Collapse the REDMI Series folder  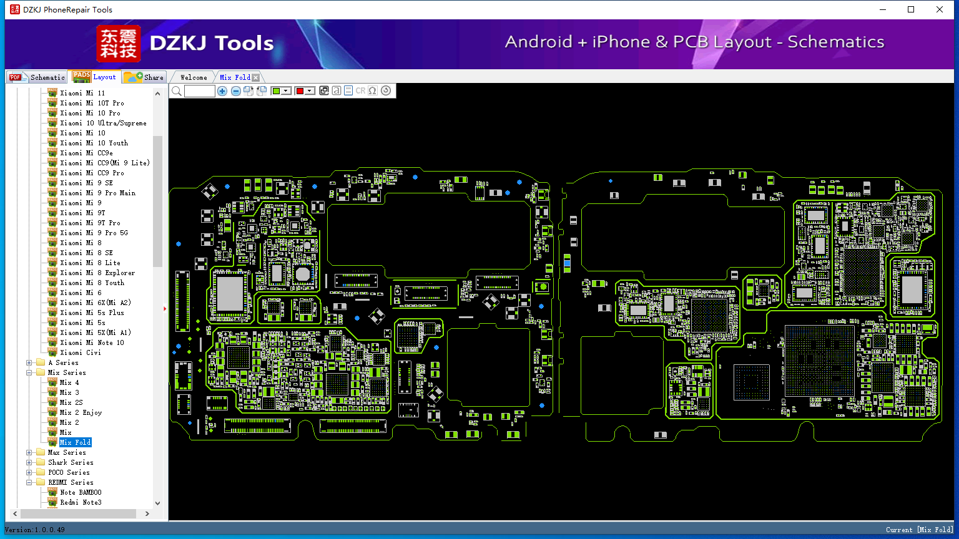tap(29, 482)
